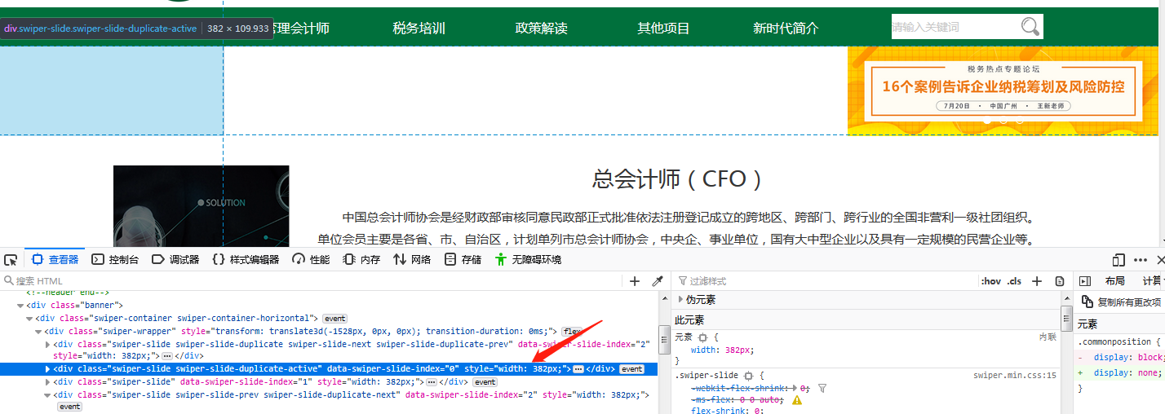
Task: Select the display: none change line
Action: (x=1119, y=372)
